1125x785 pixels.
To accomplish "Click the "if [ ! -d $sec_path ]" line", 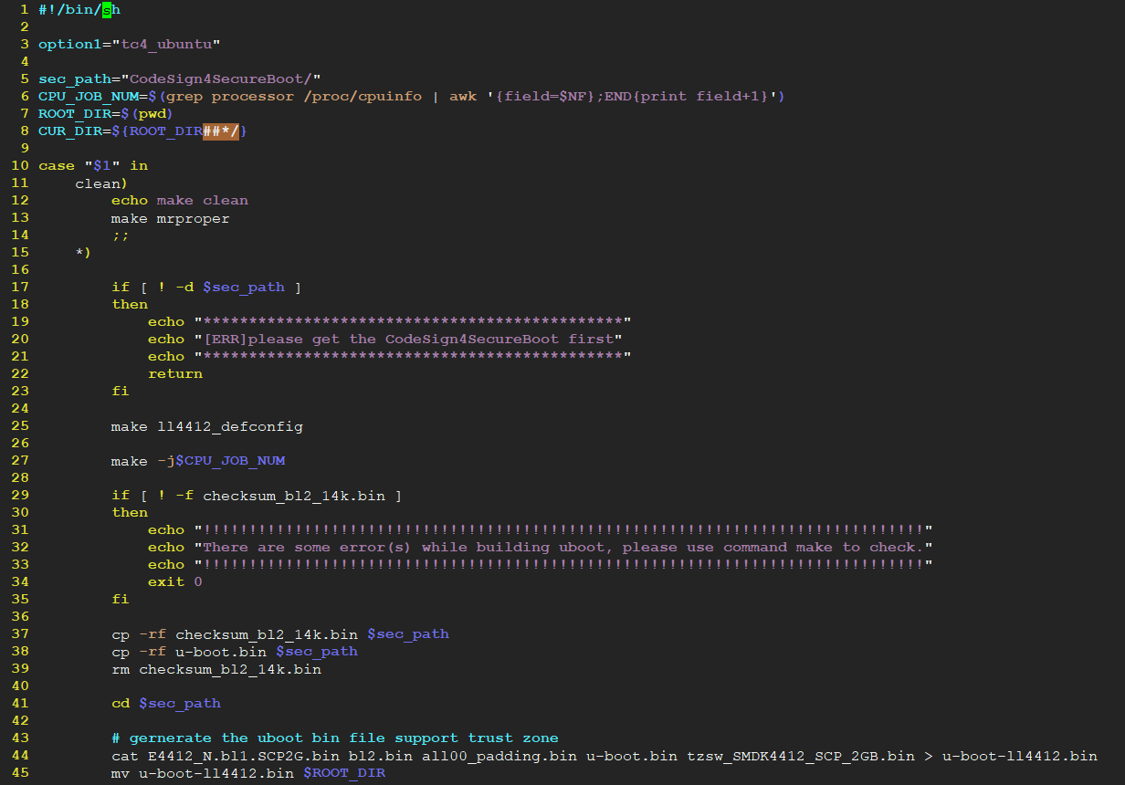I will [x=207, y=287].
